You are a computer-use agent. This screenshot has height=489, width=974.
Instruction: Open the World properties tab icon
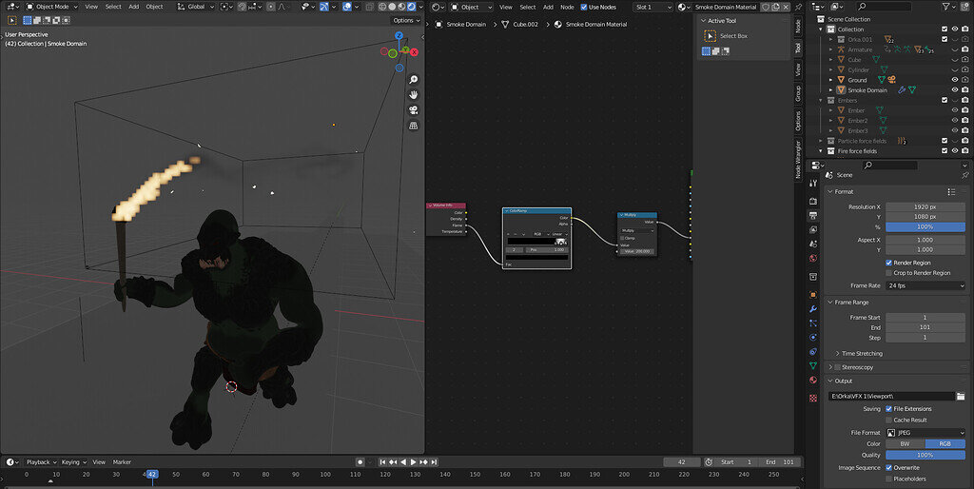[x=813, y=258]
